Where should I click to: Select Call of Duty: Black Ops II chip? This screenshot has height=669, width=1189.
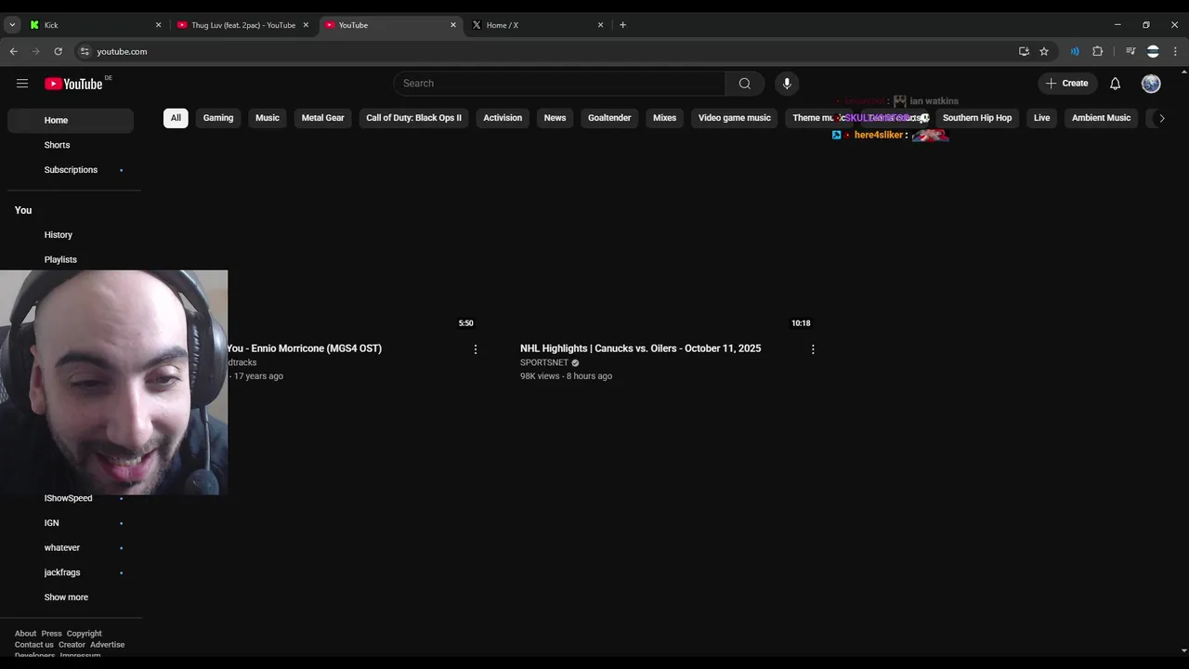click(x=413, y=118)
